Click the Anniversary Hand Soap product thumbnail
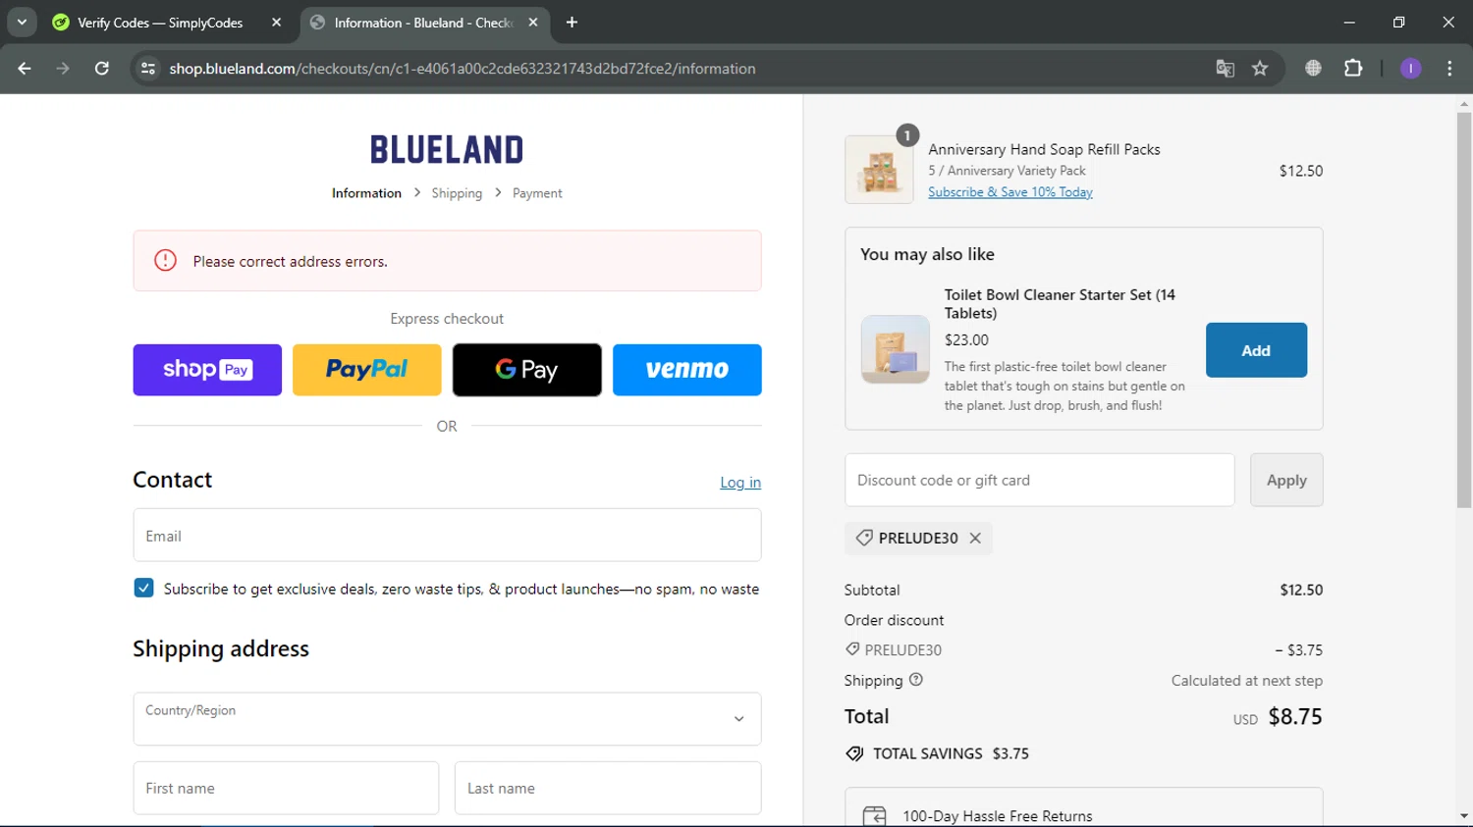This screenshot has width=1473, height=827. tap(879, 170)
